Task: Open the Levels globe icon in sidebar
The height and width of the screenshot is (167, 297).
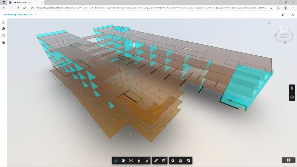Action: pyautogui.click(x=3, y=29)
